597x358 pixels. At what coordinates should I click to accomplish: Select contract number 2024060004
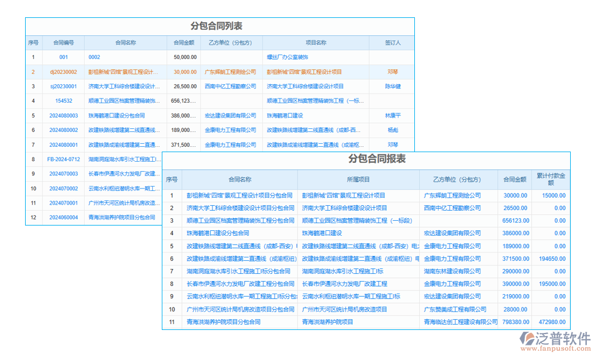click(63, 217)
